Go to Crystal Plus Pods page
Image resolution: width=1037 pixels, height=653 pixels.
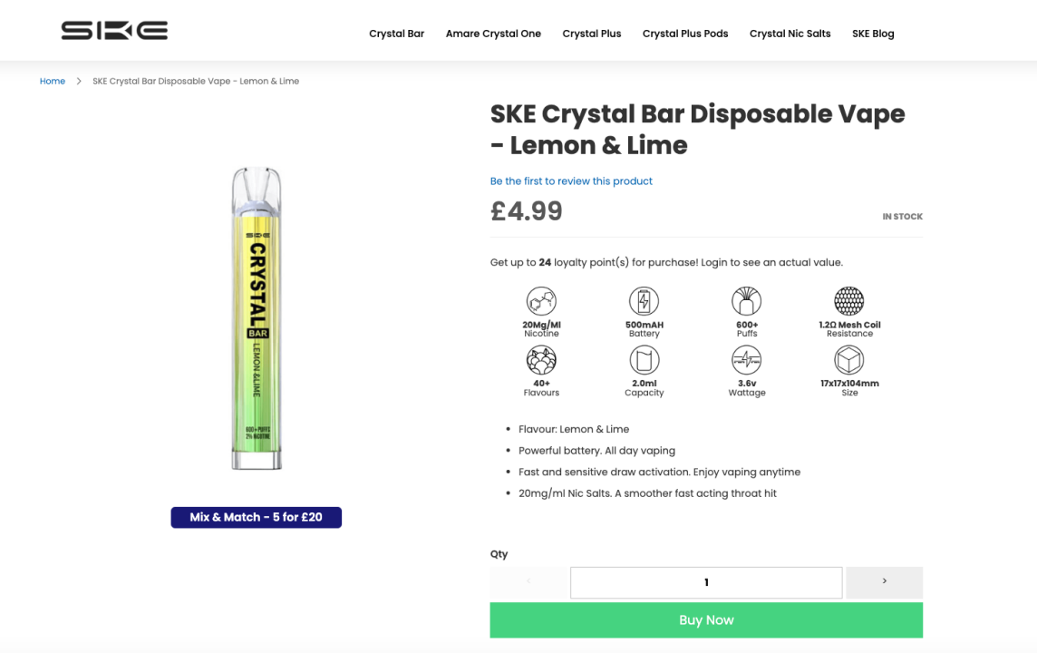click(x=685, y=34)
